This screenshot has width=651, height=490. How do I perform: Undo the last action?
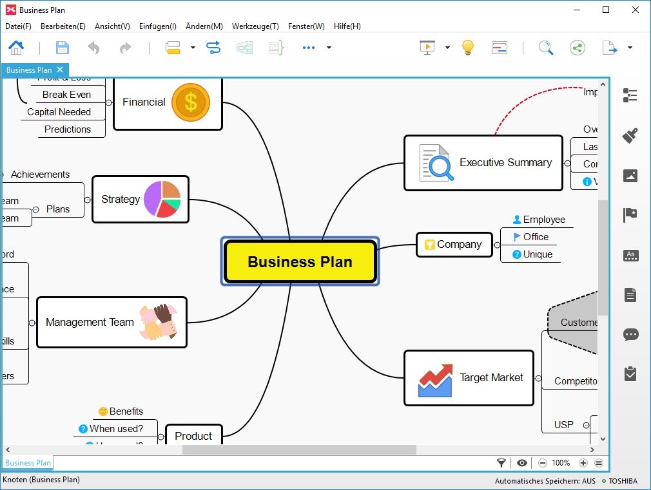[94, 48]
